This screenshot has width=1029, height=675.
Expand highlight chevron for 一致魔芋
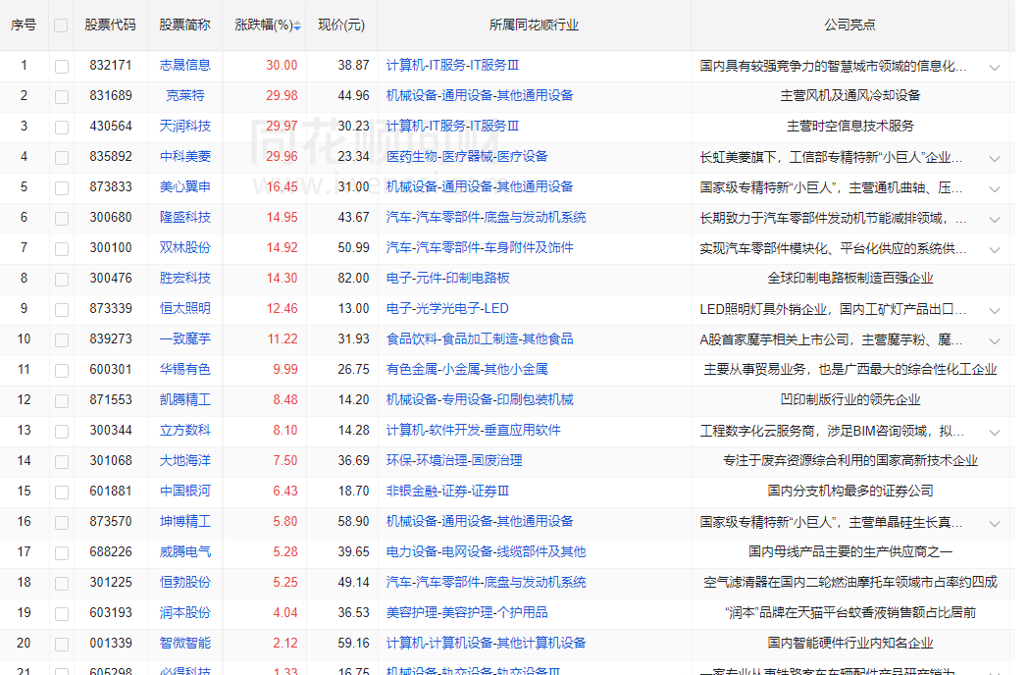tap(995, 340)
